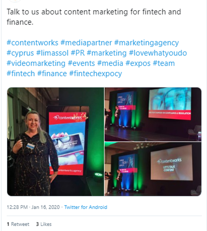Open the #videomarketing hashtag

[36, 63]
